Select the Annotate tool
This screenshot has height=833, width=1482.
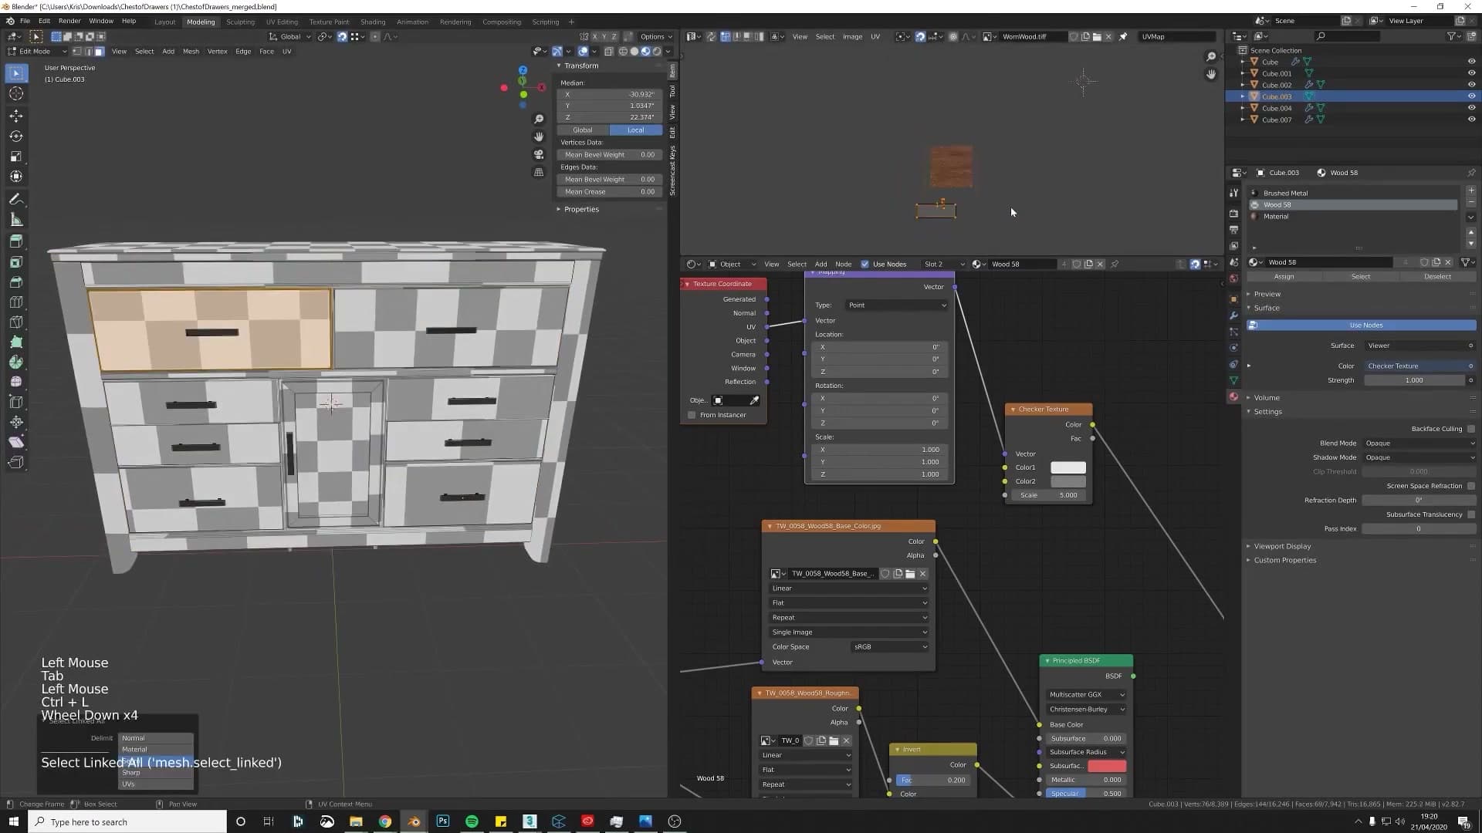click(x=16, y=200)
